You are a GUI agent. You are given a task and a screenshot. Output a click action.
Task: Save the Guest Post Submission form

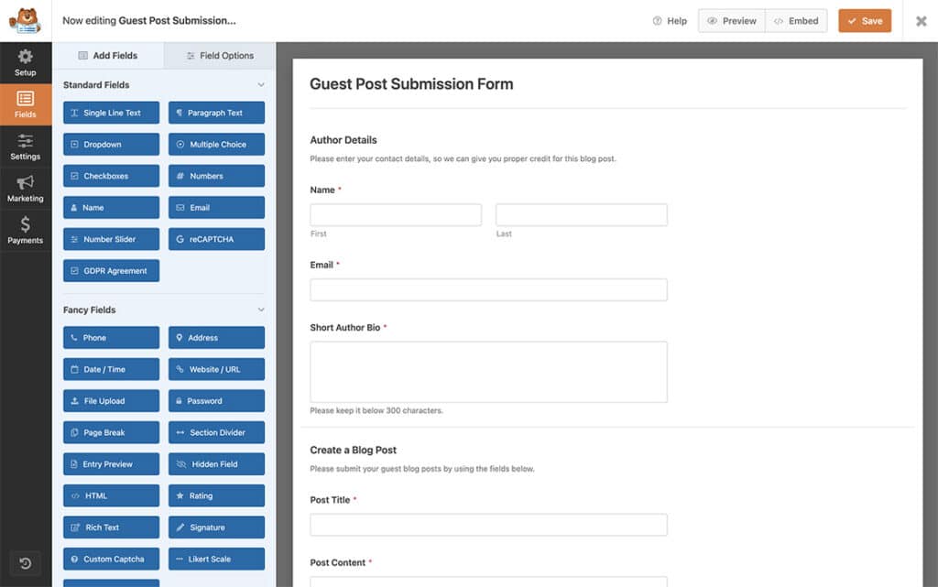(x=864, y=20)
